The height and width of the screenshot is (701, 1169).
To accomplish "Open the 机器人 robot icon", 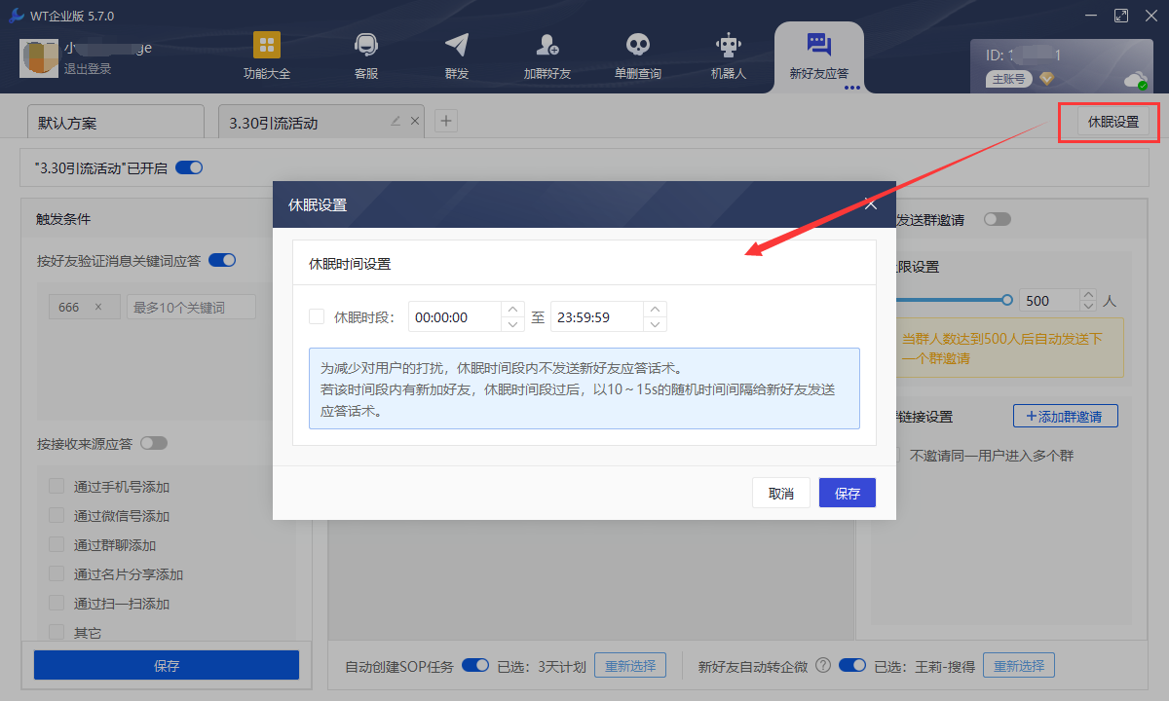I will tap(729, 45).
